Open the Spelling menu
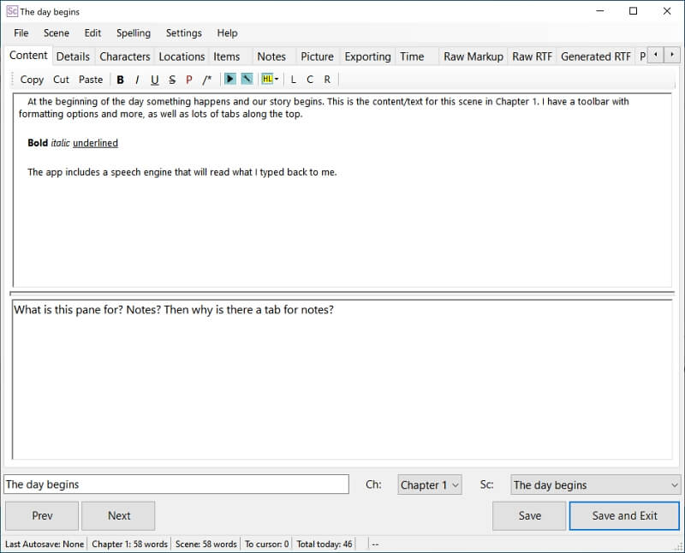685x553 pixels. 133,33
